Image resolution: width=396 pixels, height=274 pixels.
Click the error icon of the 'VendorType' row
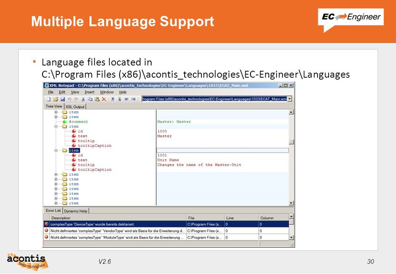(46, 230)
